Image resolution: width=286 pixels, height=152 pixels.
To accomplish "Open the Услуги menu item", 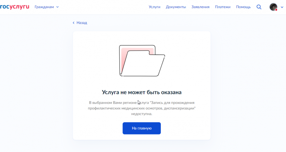I will tap(155, 7).
